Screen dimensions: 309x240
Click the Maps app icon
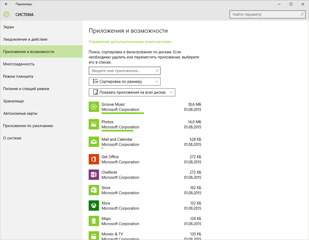[x=94, y=221]
